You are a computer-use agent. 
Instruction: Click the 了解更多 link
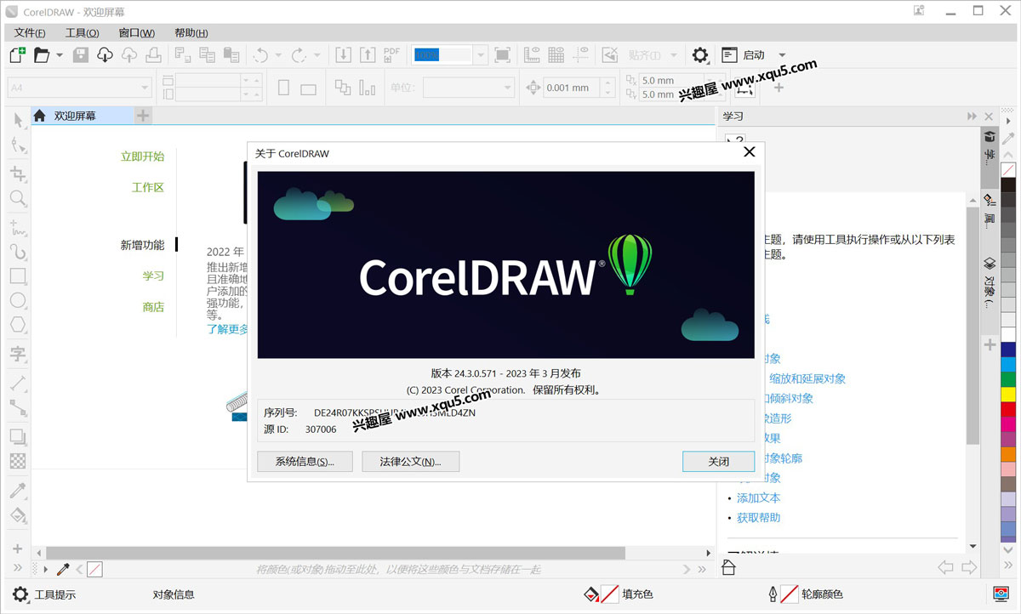[228, 329]
